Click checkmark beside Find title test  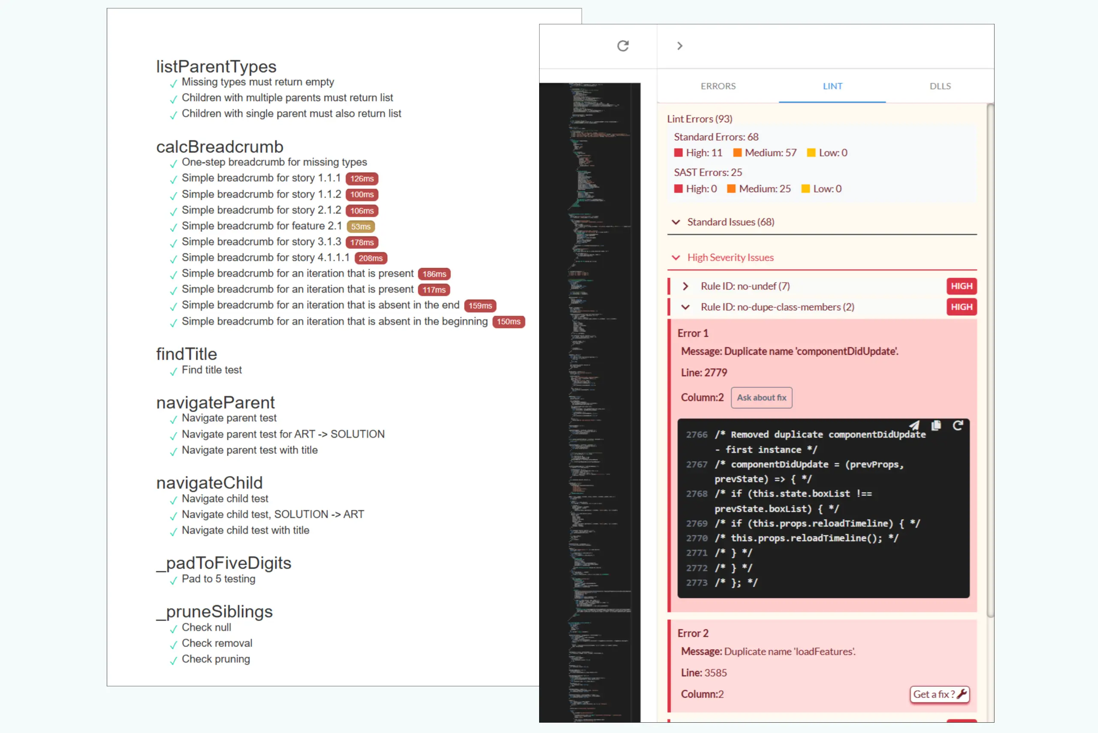click(x=173, y=371)
